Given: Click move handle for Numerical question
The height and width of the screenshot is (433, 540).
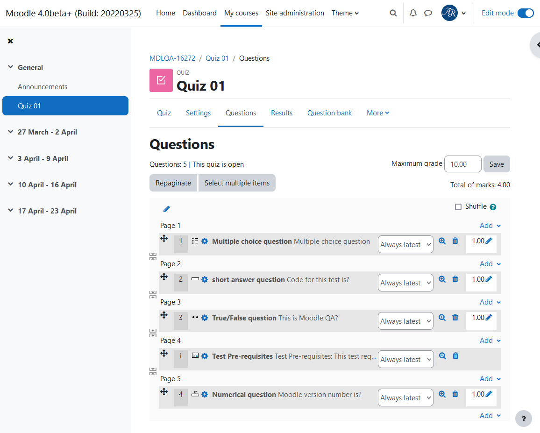Looking at the screenshot, I should pos(164,391).
